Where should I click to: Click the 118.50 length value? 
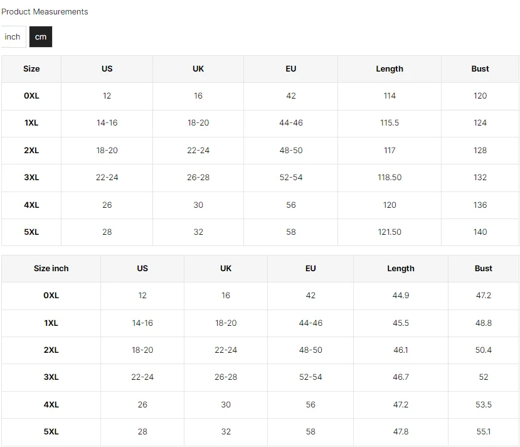coord(390,178)
